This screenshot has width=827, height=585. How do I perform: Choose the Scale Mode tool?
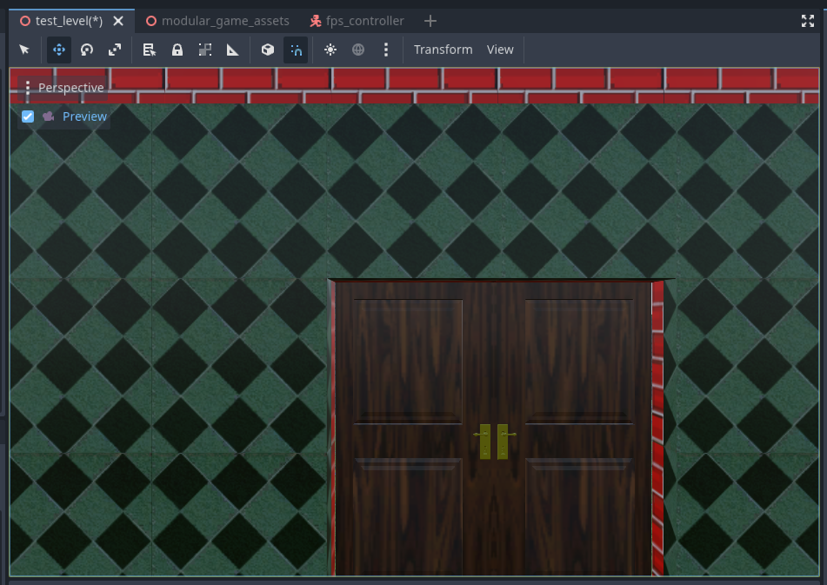pos(115,50)
